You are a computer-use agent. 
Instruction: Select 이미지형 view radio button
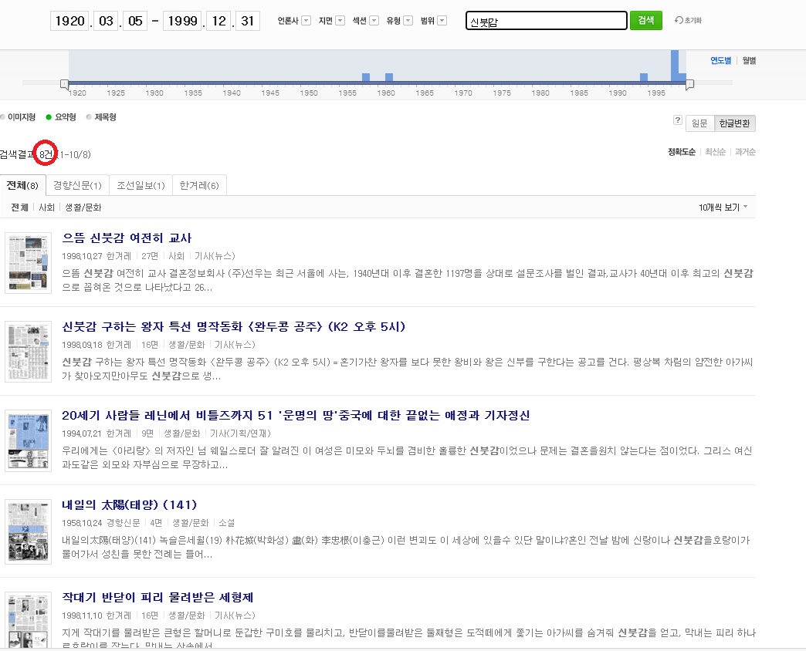pyautogui.click(x=2, y=117)
